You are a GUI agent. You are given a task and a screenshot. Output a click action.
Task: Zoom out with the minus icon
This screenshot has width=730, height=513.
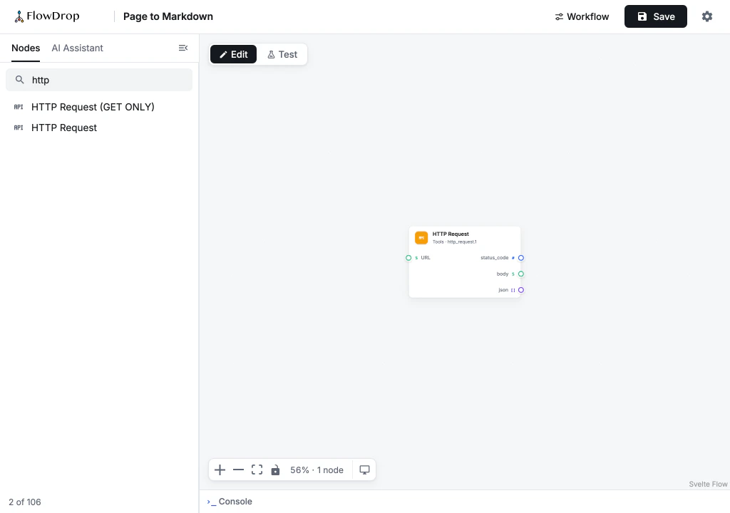238,470
